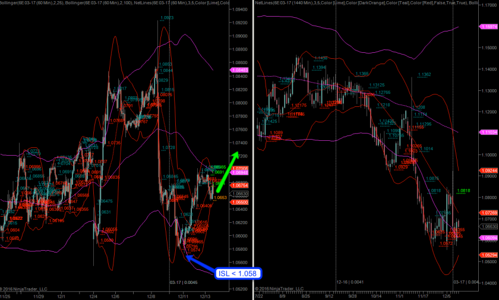Click the 12/11 date on left time axis
The image size is (499, 300).
coord(183,296)
